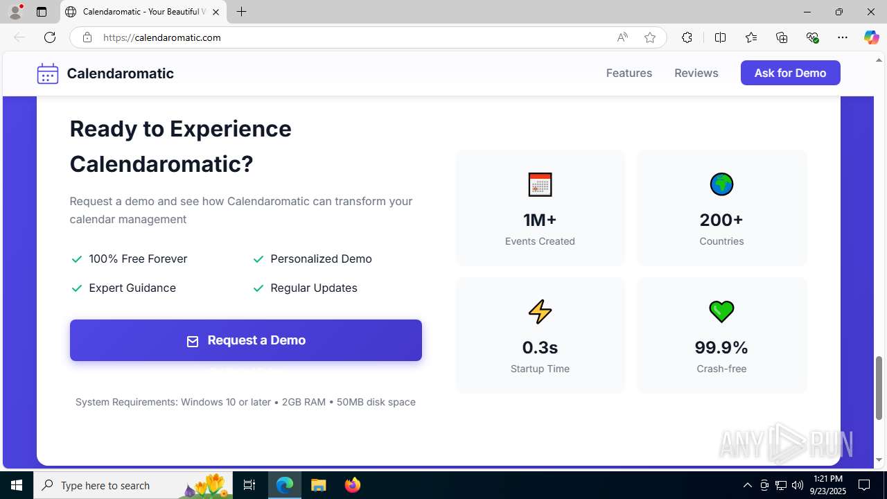Viewport: 887px width, 499px height.
Task: Open the Features nav link
Action: coord(629,73)
